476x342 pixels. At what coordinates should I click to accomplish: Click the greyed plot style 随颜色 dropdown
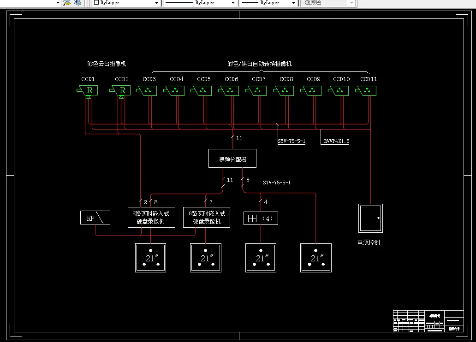[328, 3]
